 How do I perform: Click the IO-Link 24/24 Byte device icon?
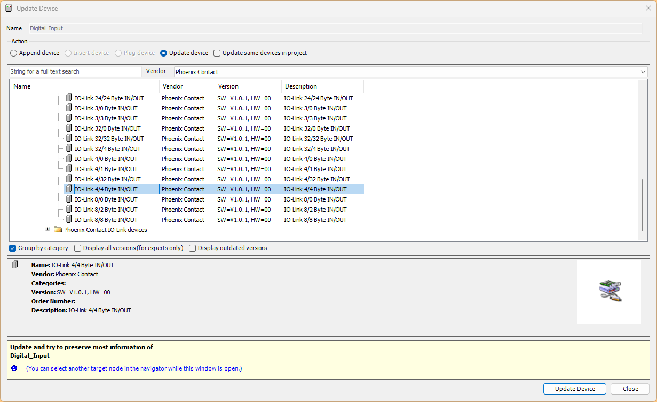point(69,98)
